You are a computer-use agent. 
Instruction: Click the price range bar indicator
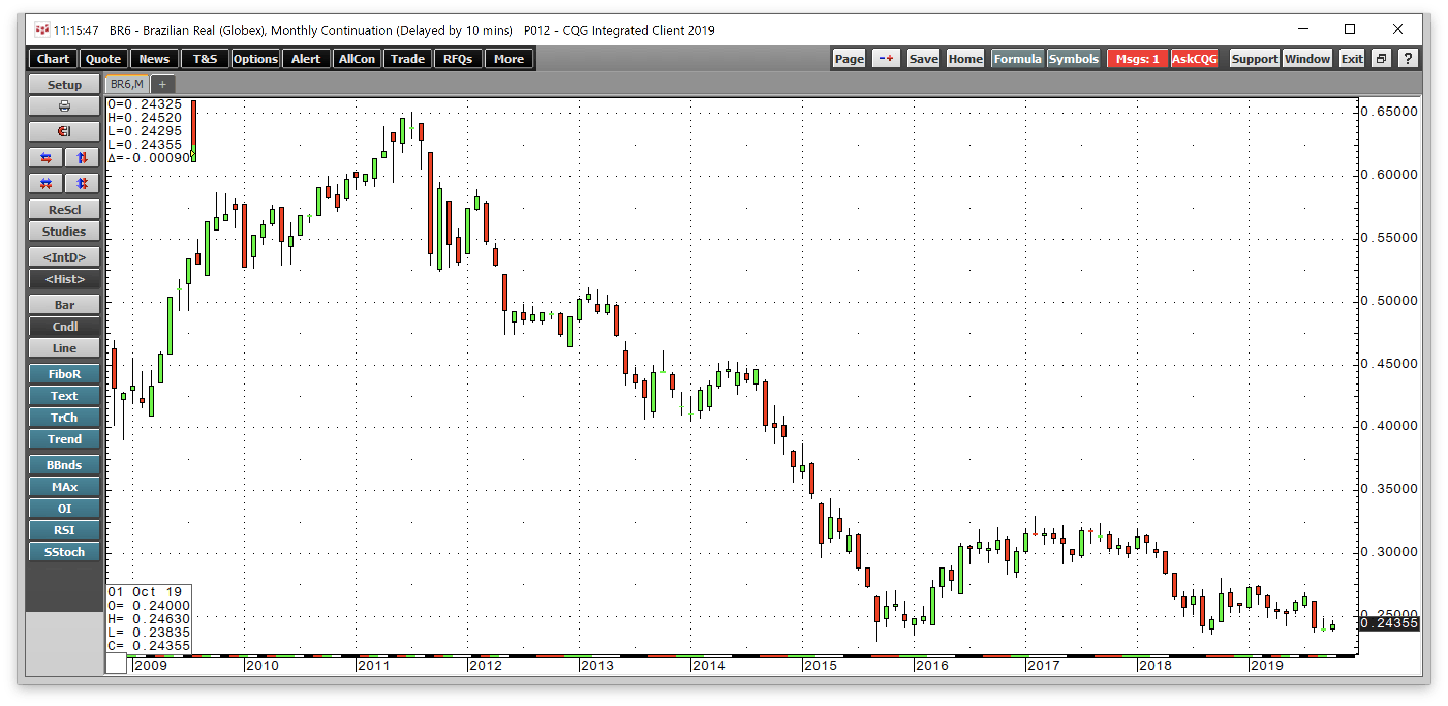(x=194, y=131)
